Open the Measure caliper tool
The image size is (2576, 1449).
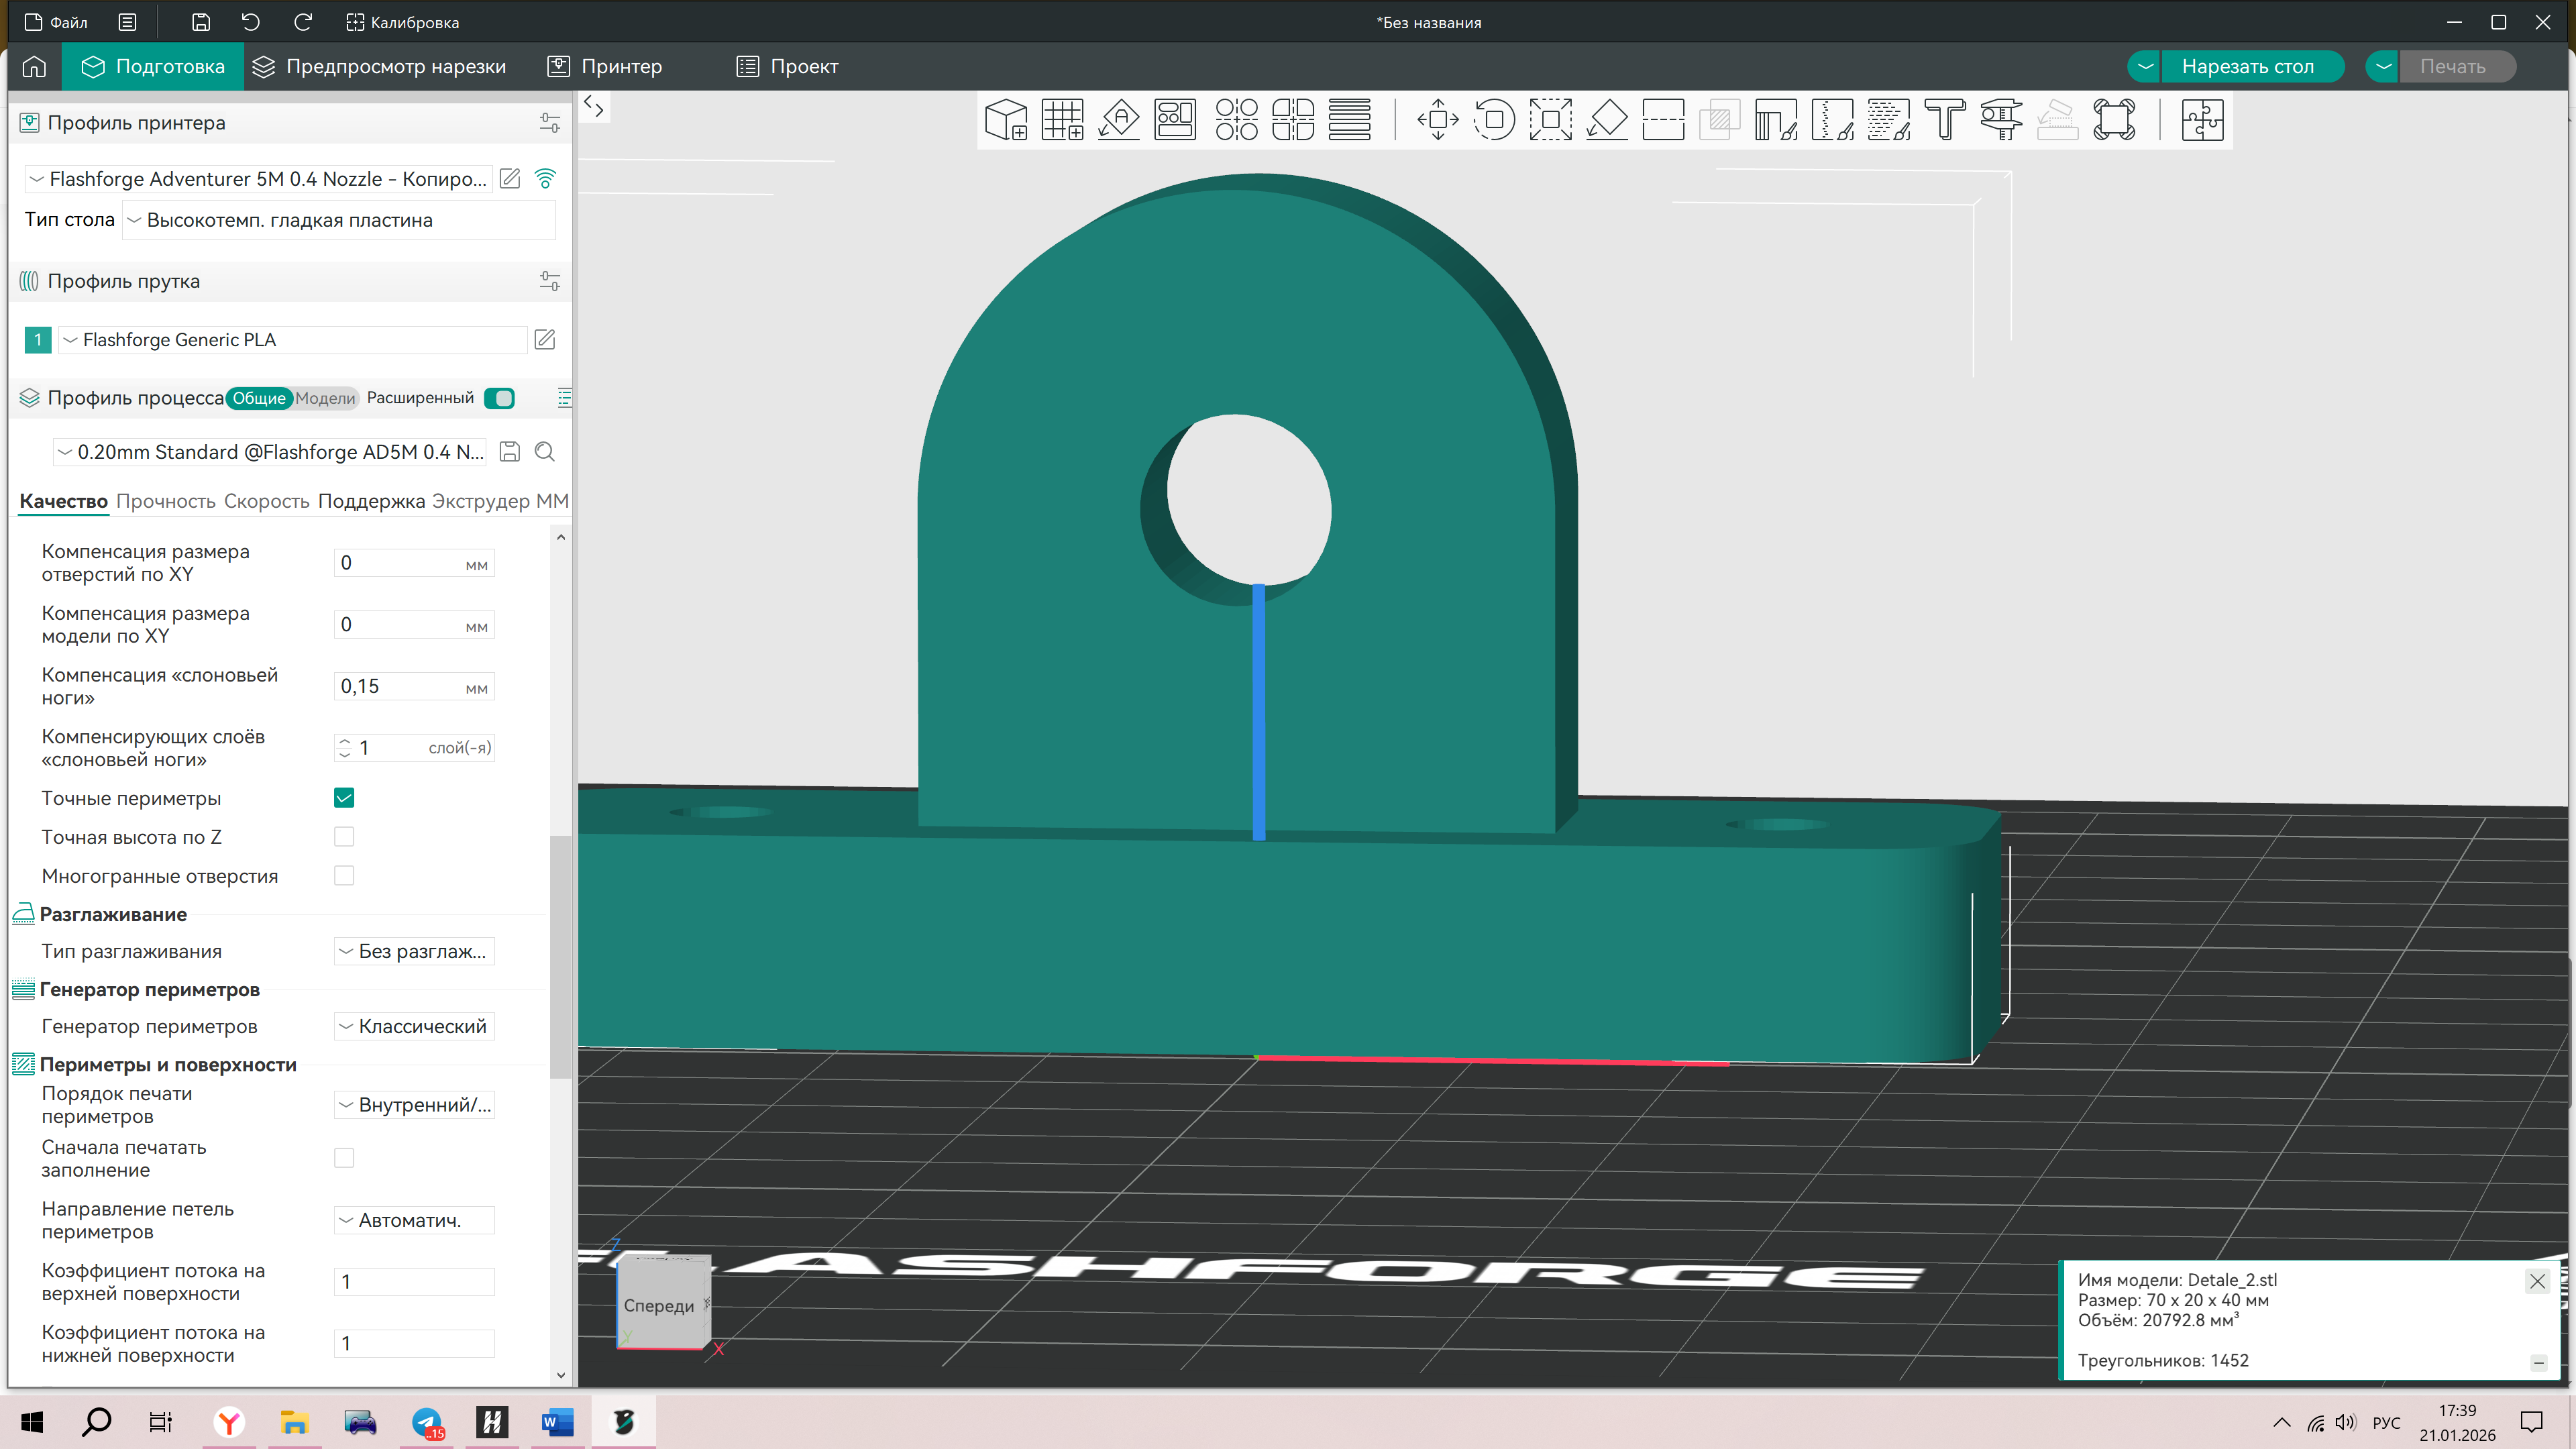[x=2001, y=120]
